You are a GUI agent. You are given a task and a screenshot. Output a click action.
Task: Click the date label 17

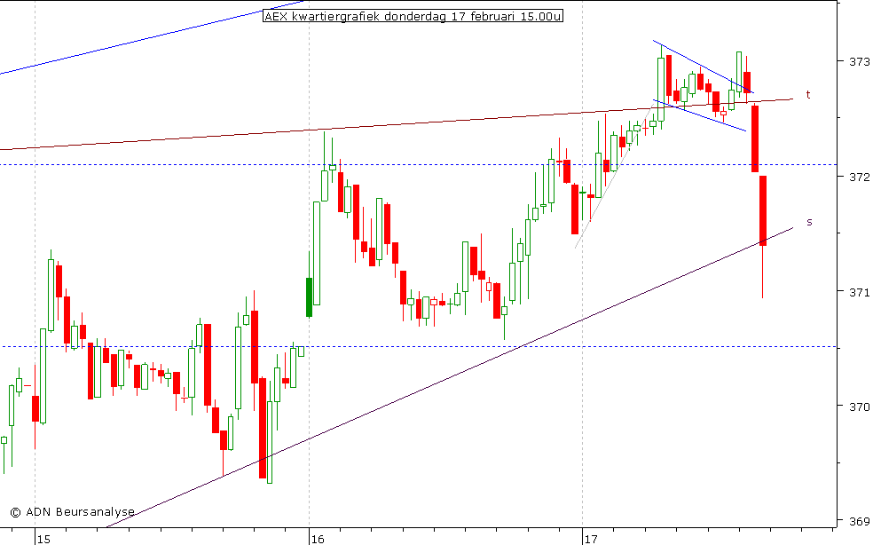591,539
